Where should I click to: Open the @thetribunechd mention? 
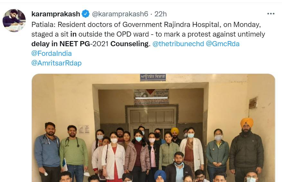pyautogui.click(x=178, y=44)
